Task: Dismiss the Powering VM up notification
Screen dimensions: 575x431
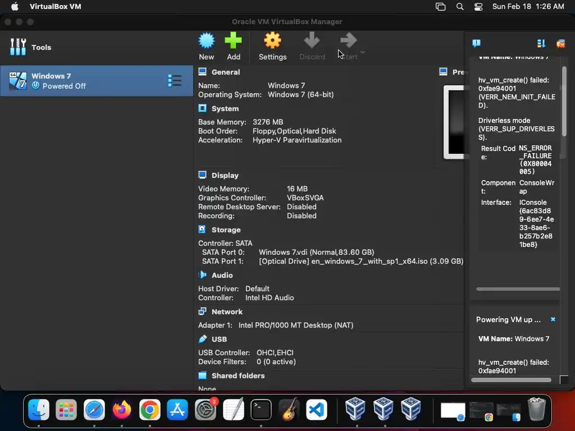Action: [553, 319]
